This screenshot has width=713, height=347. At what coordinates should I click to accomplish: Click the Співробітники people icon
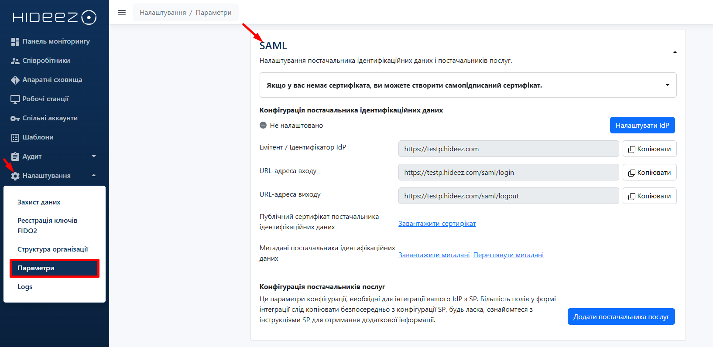click(x=15, y=61)
